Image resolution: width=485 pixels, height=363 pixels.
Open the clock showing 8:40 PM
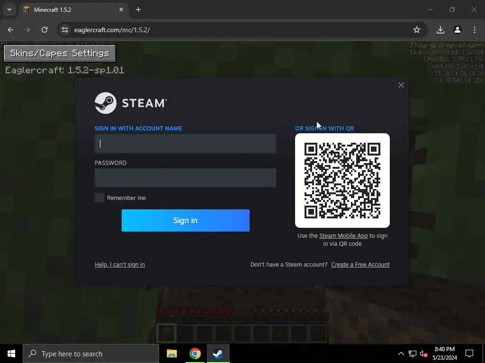[x=444, y=354]
